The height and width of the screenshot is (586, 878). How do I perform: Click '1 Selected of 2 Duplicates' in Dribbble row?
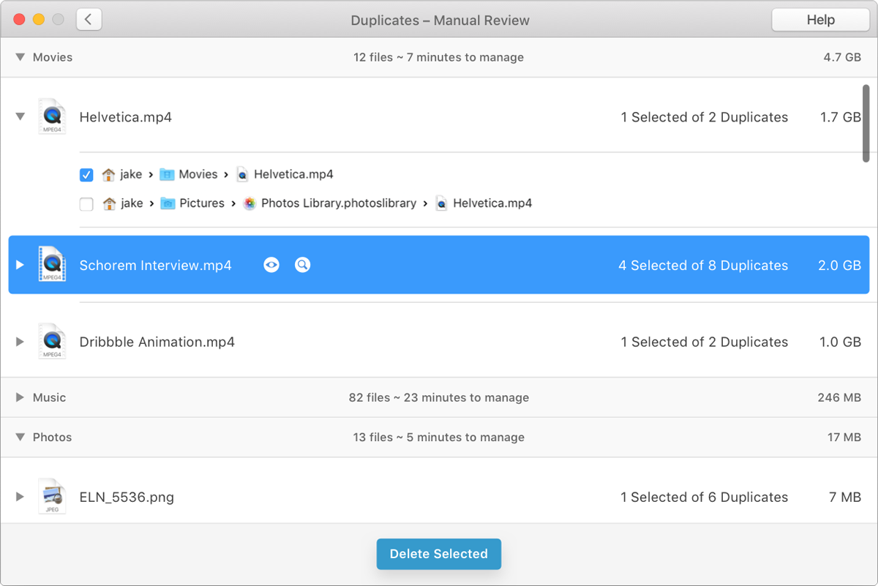[x=705, y=342]
